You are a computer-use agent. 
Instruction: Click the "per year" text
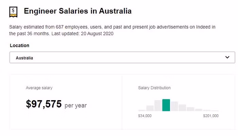(75, 106)
